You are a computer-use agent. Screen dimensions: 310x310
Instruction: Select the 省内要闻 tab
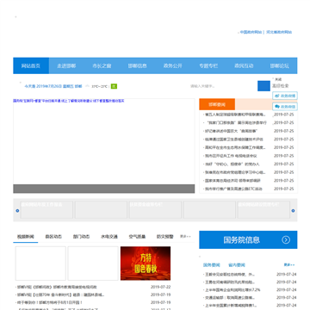237,265
